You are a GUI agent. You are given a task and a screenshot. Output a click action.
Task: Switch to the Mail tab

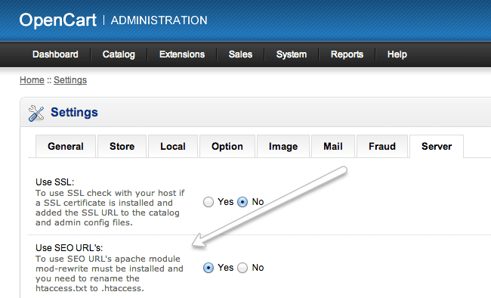[x=333, y=146]
